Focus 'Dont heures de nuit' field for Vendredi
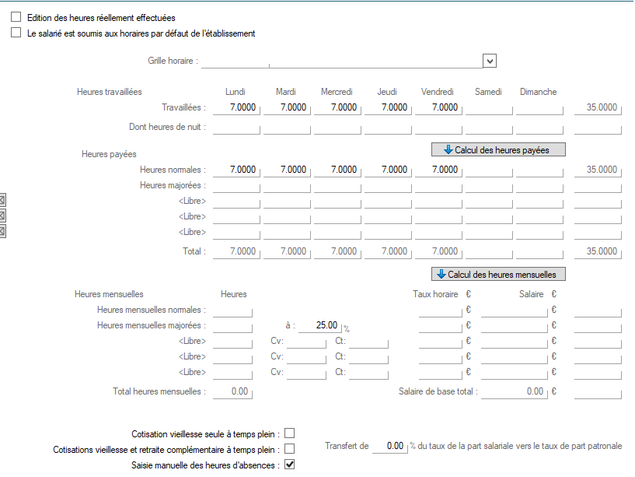 tap(438, 127)
